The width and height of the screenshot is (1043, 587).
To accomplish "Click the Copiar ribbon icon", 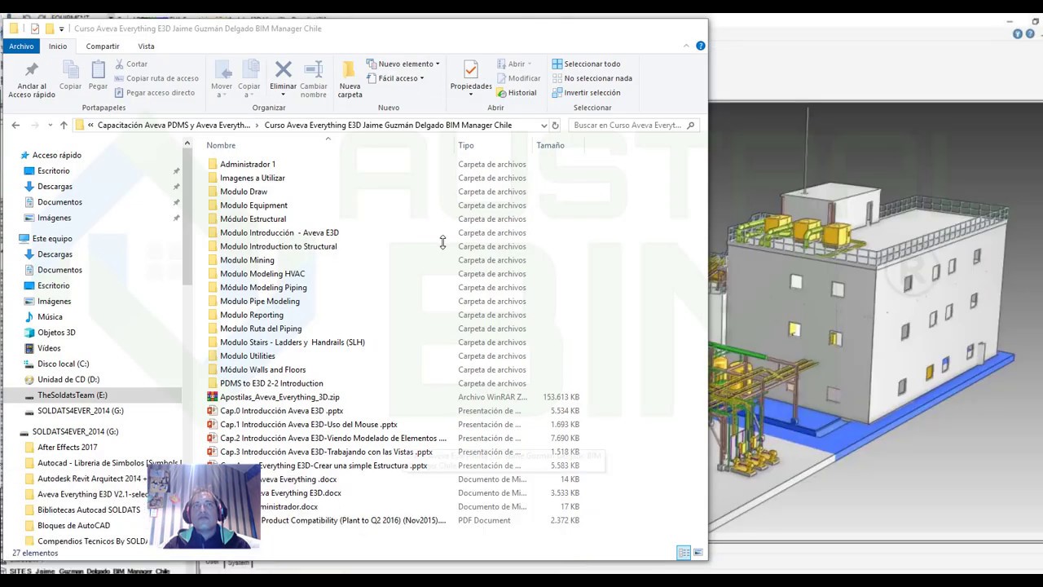I will (x=70, y=70).
